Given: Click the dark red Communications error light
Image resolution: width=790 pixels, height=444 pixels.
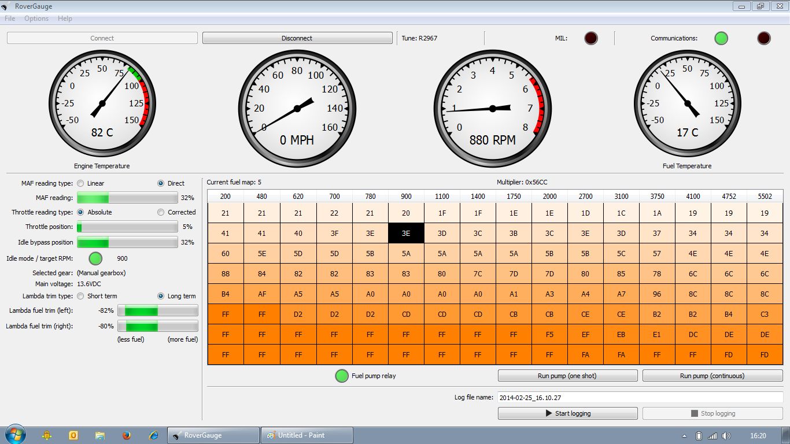Looking at the screenshot, I should click(x=763, y=38).
